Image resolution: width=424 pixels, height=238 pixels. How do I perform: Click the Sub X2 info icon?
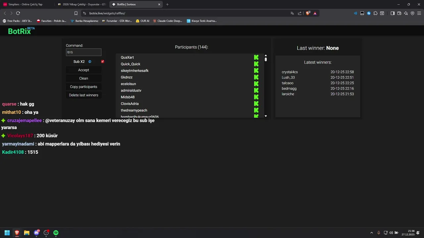point(90,62)
